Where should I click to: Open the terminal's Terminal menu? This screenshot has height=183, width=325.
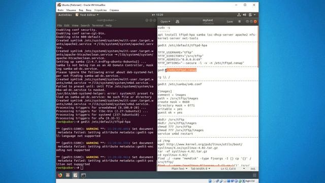point(97,25)
